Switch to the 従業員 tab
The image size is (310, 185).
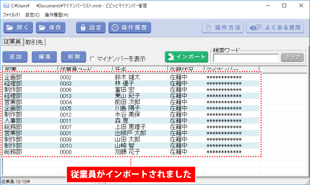(13, 42)
